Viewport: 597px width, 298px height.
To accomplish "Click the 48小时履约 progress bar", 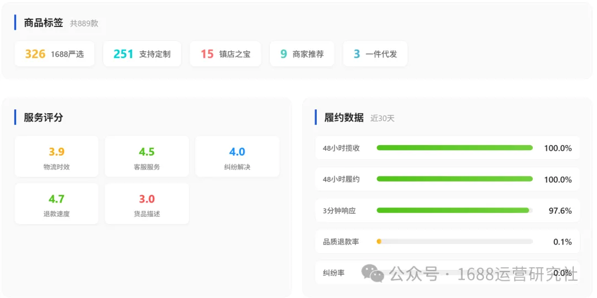I will click(x=454, y=179).
